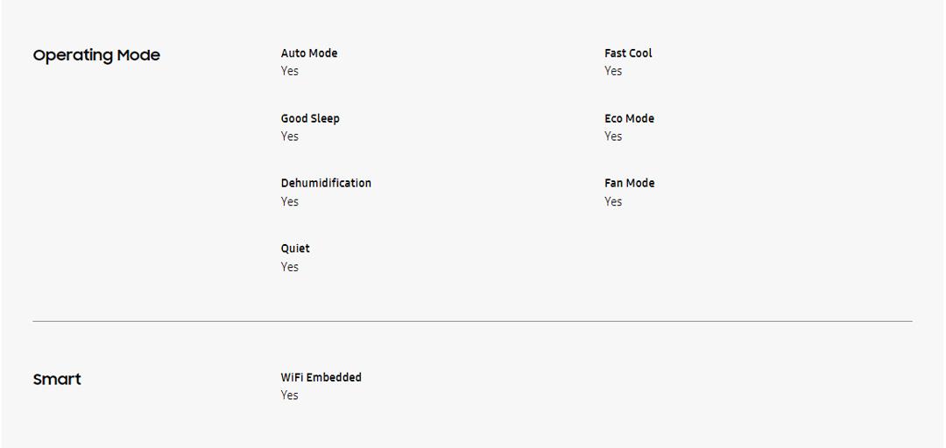The height and width of the screenshot is (448, 946).
Task: Click the Yes value under Quiet
Action: [x=290, y=267]
